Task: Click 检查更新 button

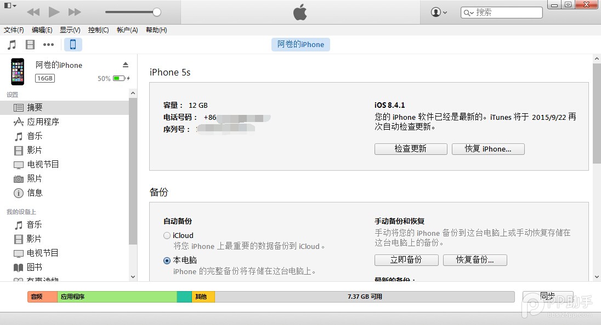Action: 411,149
